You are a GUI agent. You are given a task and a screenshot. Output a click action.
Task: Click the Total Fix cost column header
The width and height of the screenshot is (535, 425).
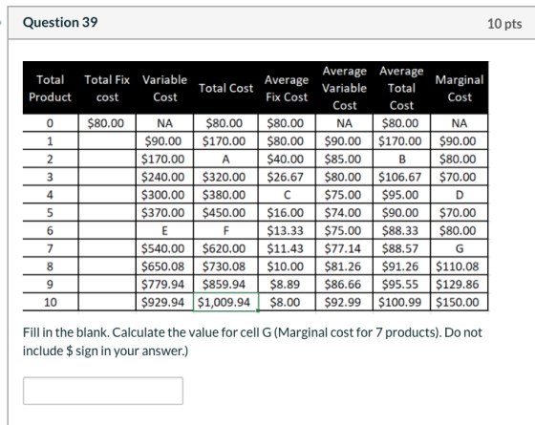tap(107, 88)
